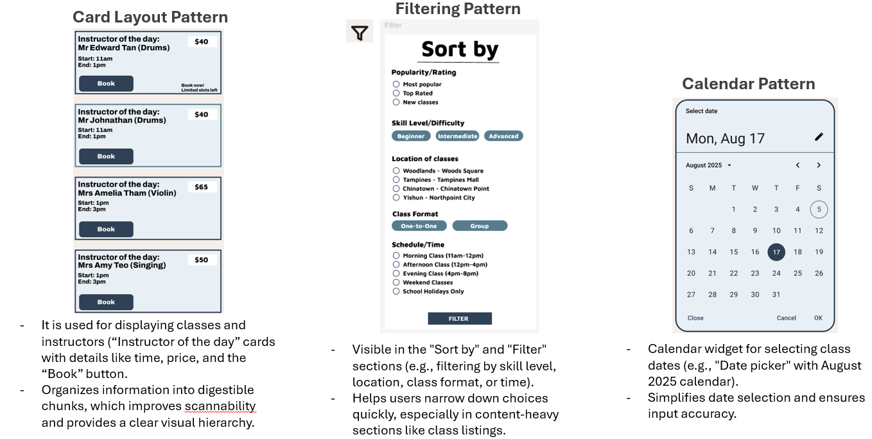
Task: Select Evening Class (4pm-8pm) option
Action: 396,273
